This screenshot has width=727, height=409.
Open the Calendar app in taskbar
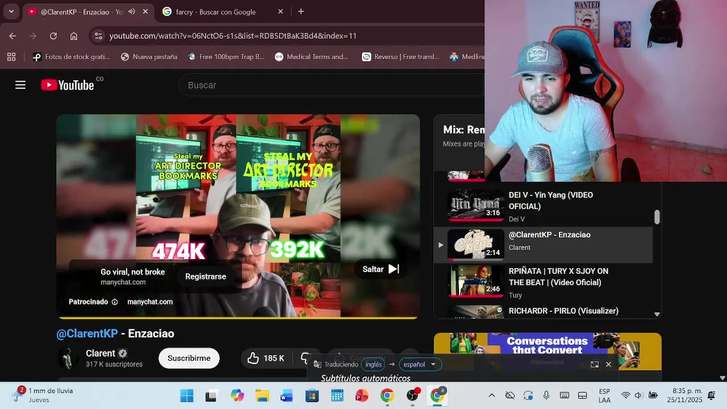337,396
